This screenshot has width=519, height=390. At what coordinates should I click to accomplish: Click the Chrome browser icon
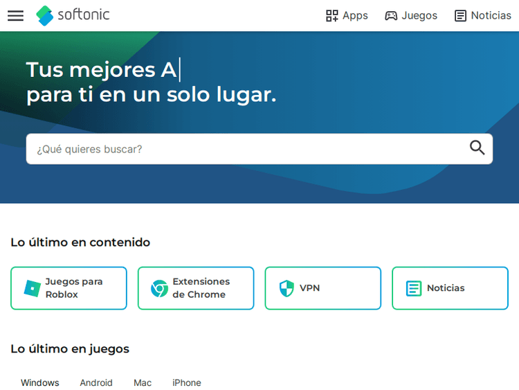pyautogui.click(x=160, y=288)
